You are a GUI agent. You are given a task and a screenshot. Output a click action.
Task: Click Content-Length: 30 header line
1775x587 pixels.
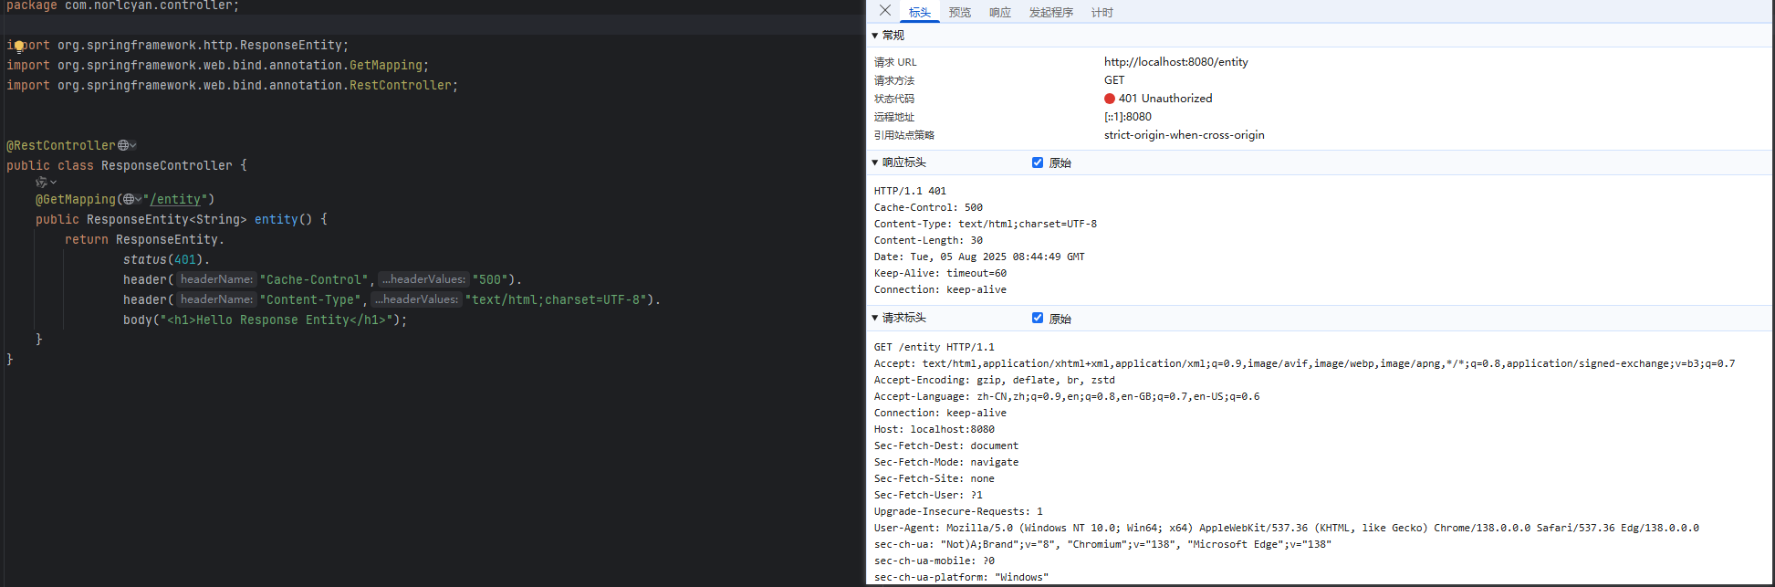coord(928,240)
